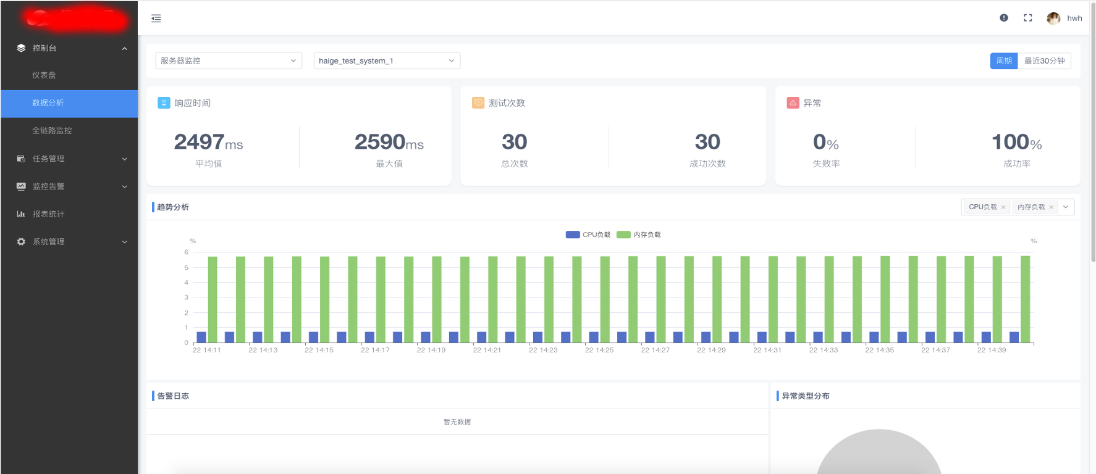Click the 0% failure rate value
This screenshot has height=474, width=1096.
[826, 142]
